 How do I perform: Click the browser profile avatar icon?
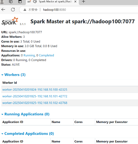(2, 2)
